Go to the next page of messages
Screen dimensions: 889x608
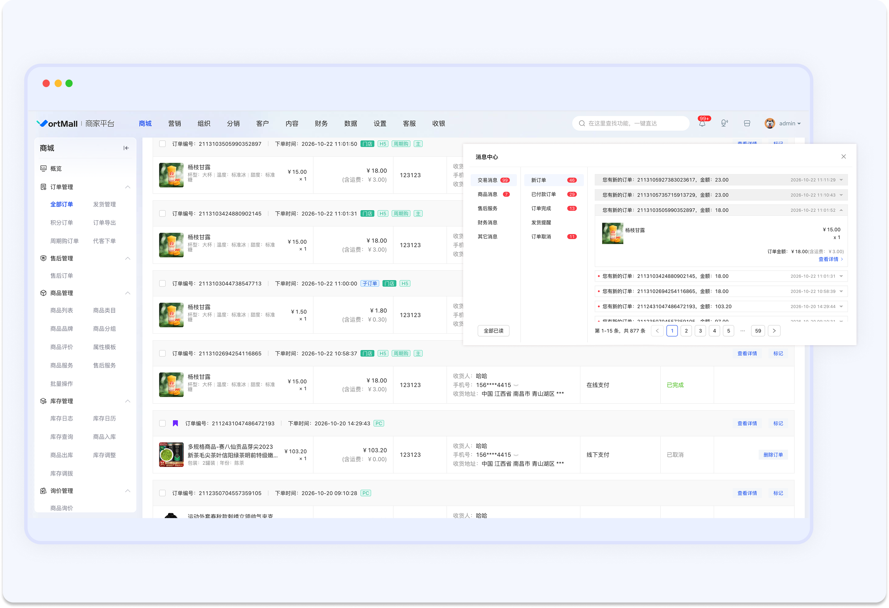pyautogui.click(x=774, y=331)
